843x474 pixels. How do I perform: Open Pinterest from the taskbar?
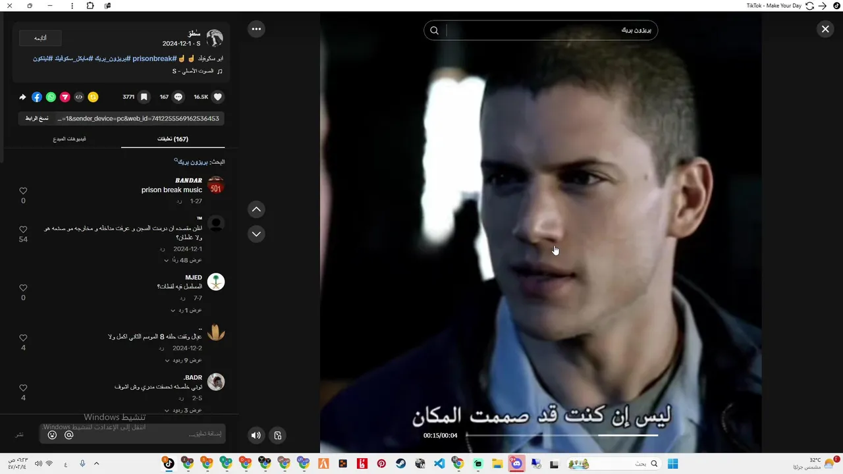(x=381, y=463)
